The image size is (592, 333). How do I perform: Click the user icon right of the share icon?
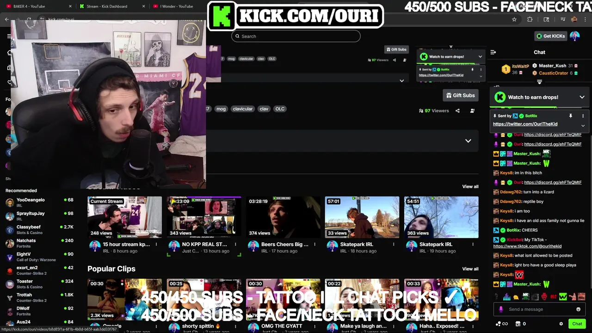pyautogui.click(x=472, y=111)
